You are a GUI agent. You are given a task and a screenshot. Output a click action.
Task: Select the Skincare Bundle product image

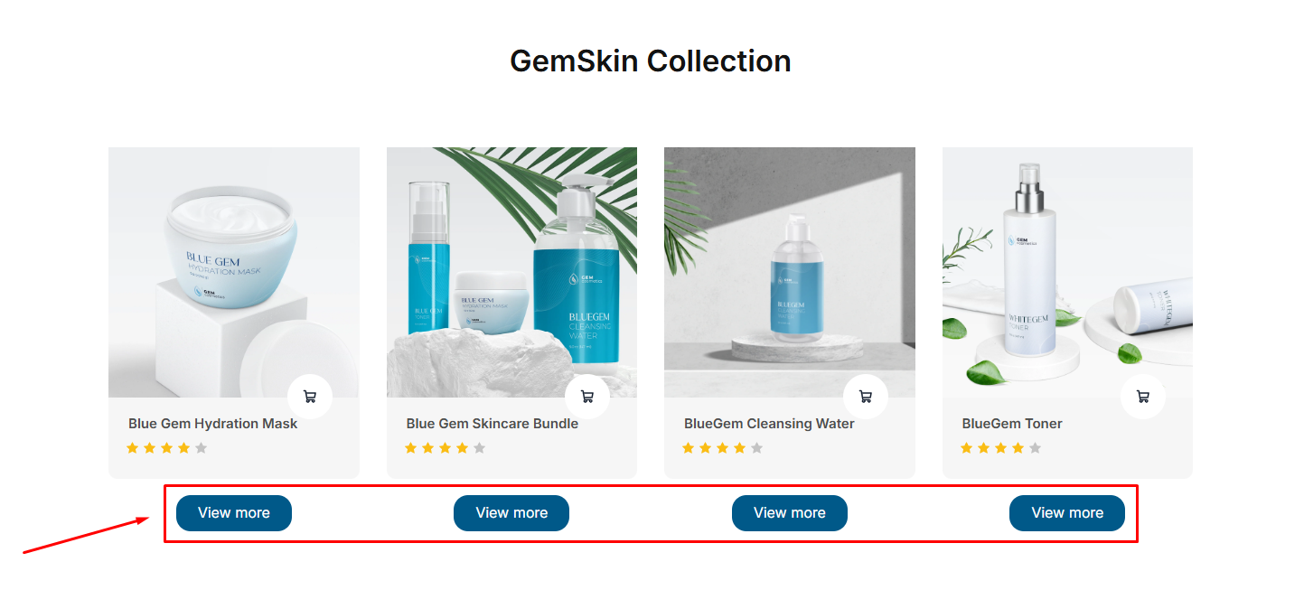[x=511, y=272]
